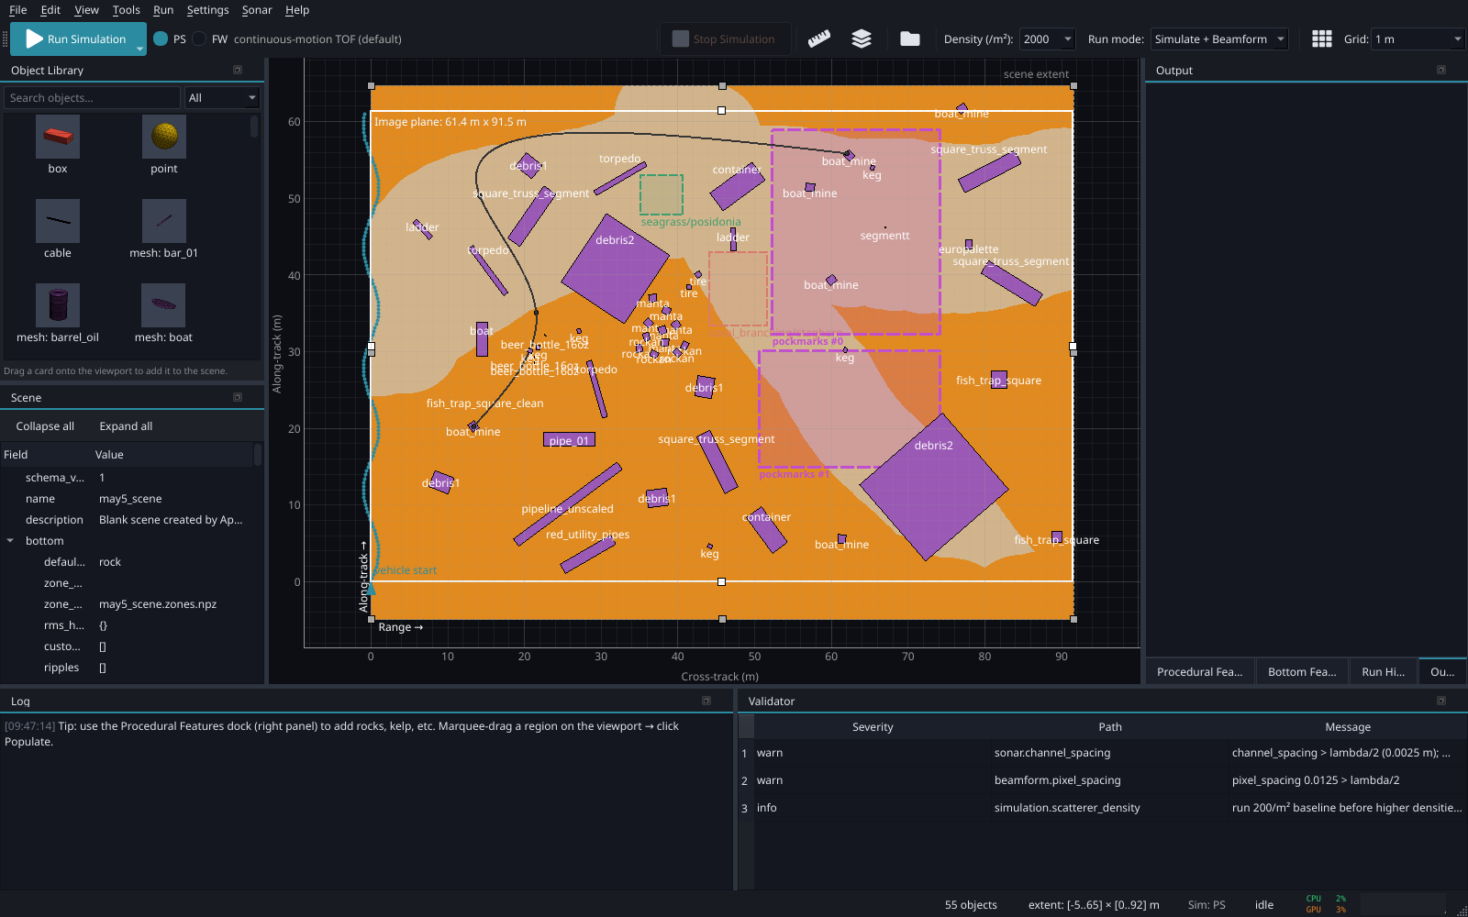Select the pipe_01 object in viewport
Screen dimensions: 1468x917
point(569,440)
